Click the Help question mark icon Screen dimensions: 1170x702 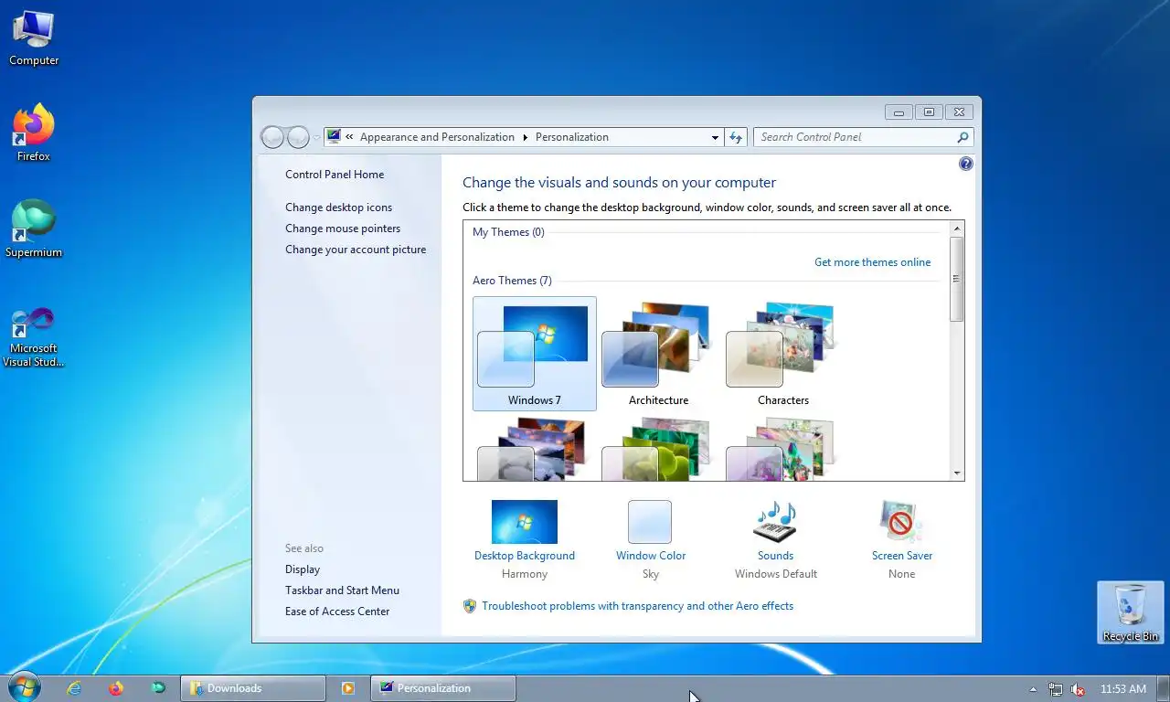pos(966,164)
